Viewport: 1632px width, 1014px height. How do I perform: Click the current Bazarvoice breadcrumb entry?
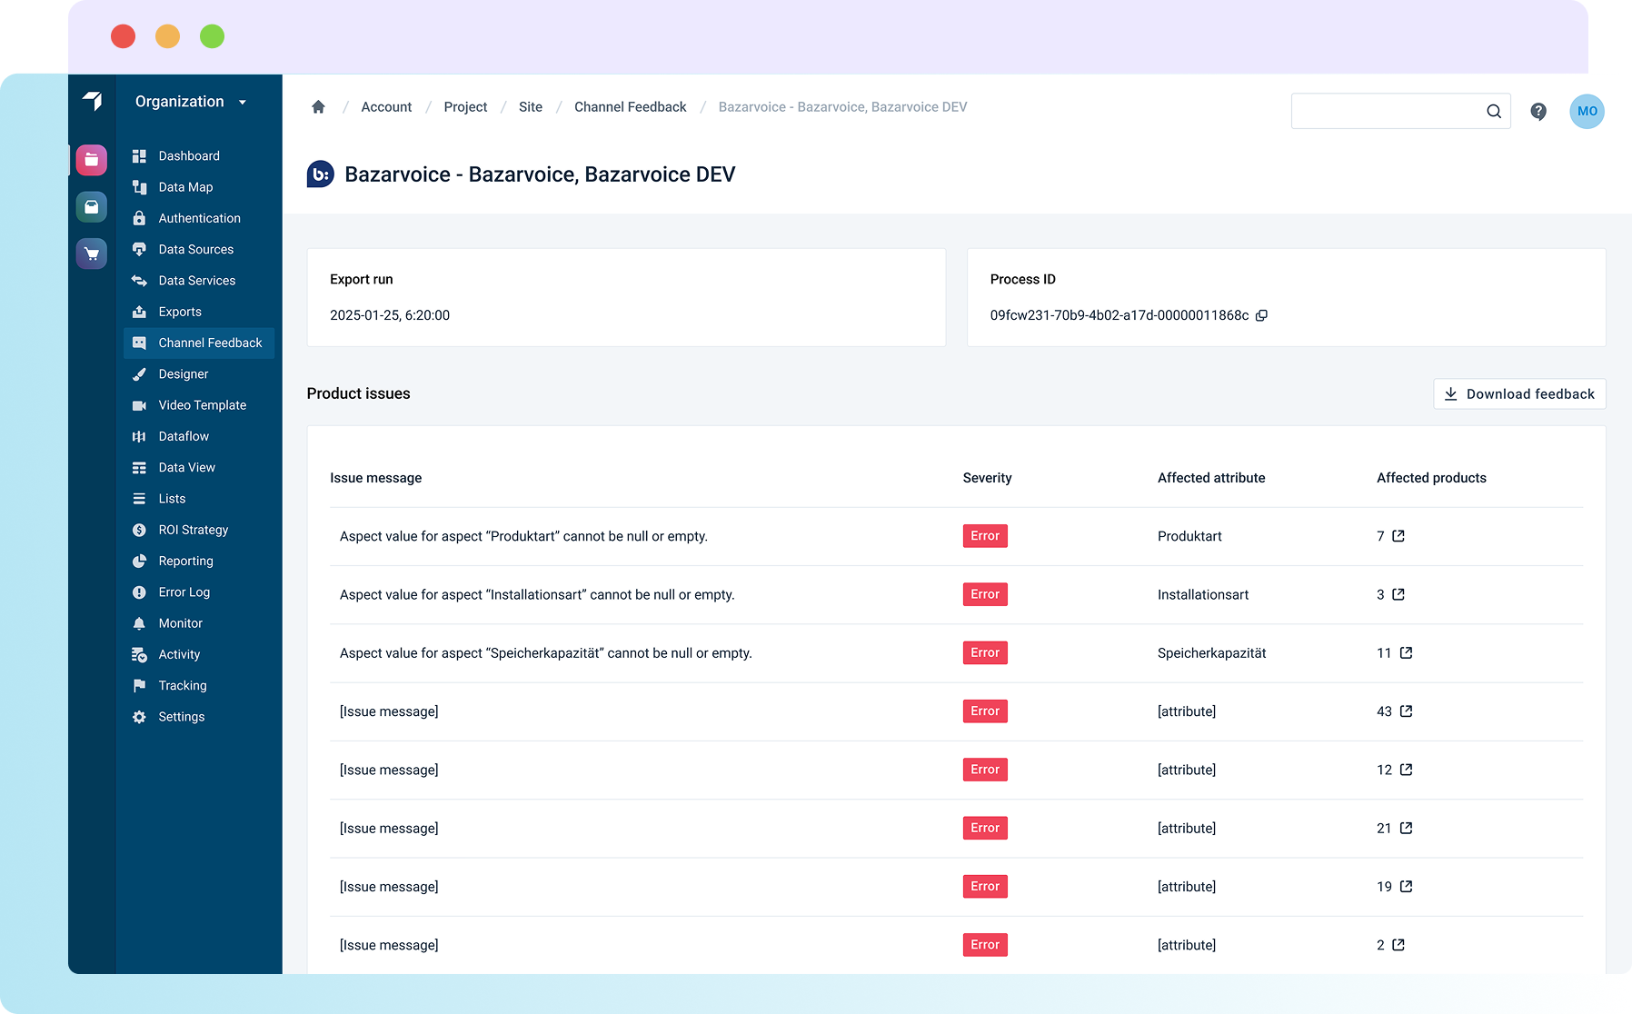coord(842,107)
